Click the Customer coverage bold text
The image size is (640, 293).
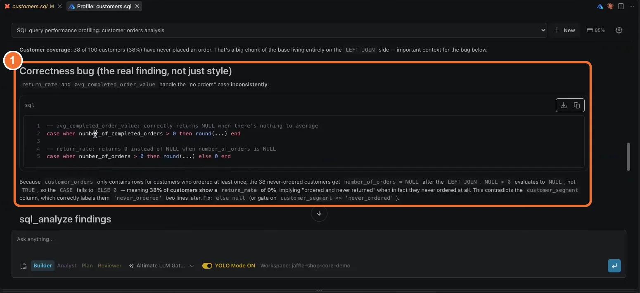click(45, 50)
